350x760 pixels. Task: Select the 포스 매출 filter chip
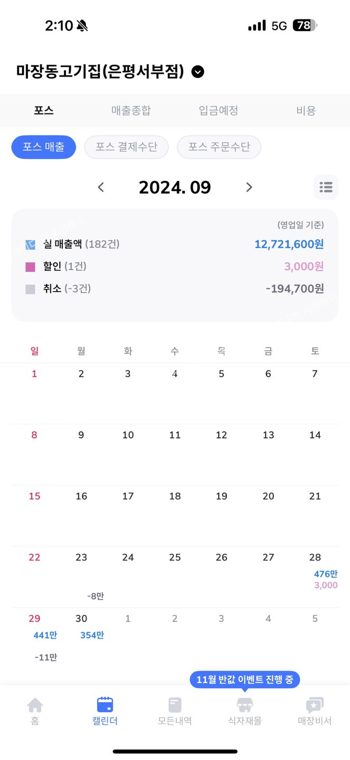[x=44, y=147]
